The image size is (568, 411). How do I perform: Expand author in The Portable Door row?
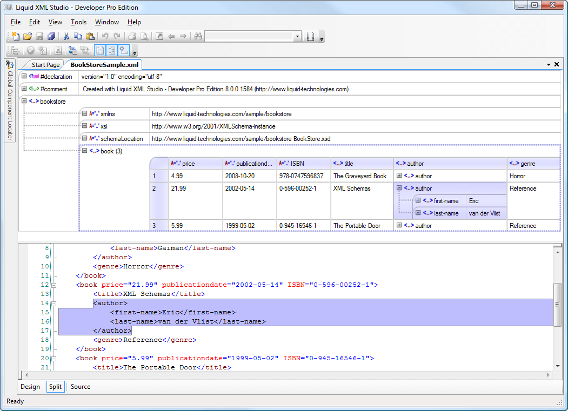(x=399, y=225)
